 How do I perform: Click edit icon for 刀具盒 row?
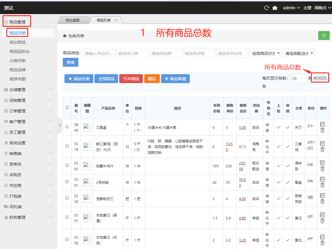click(322, 124)
